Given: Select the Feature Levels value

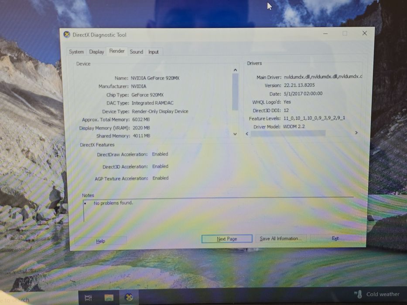Looking at the screenshot, I should tap(314, 118).
